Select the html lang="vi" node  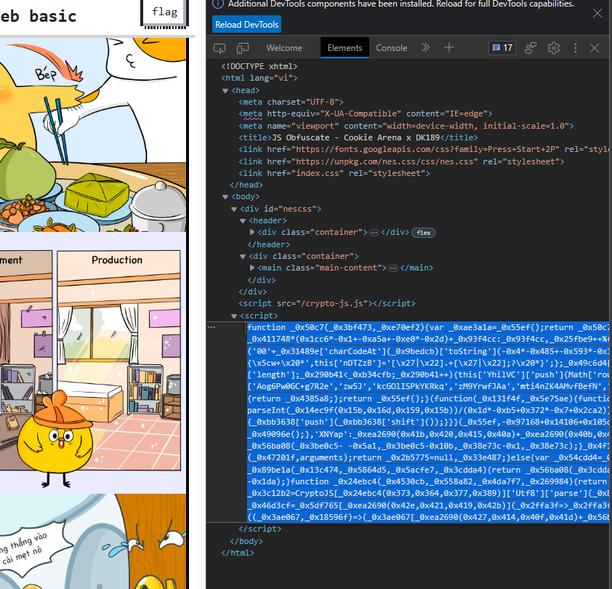coord(259,78)
